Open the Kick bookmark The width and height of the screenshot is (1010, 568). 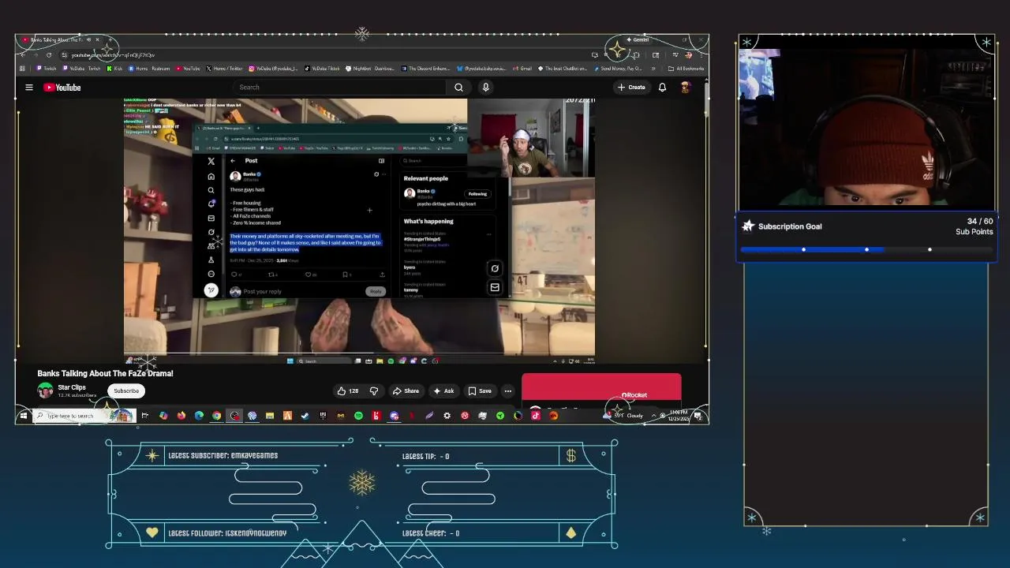(114, 69)
